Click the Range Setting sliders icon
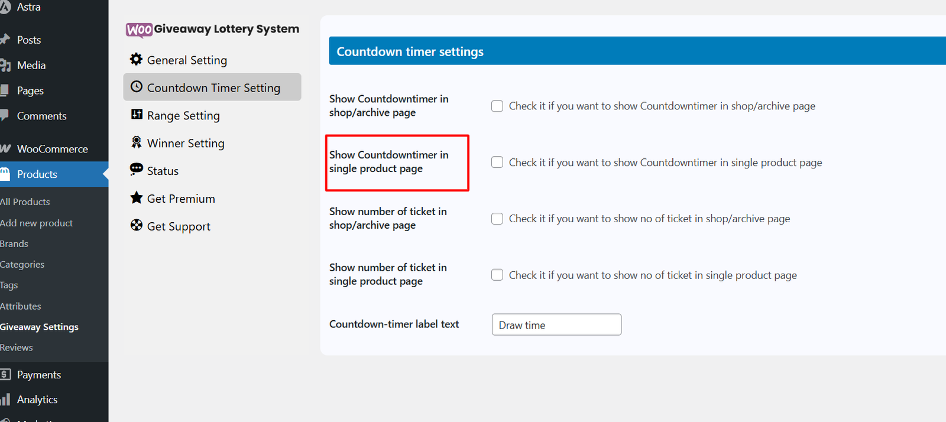Screen dimensions: 946x422 [137, 114]
